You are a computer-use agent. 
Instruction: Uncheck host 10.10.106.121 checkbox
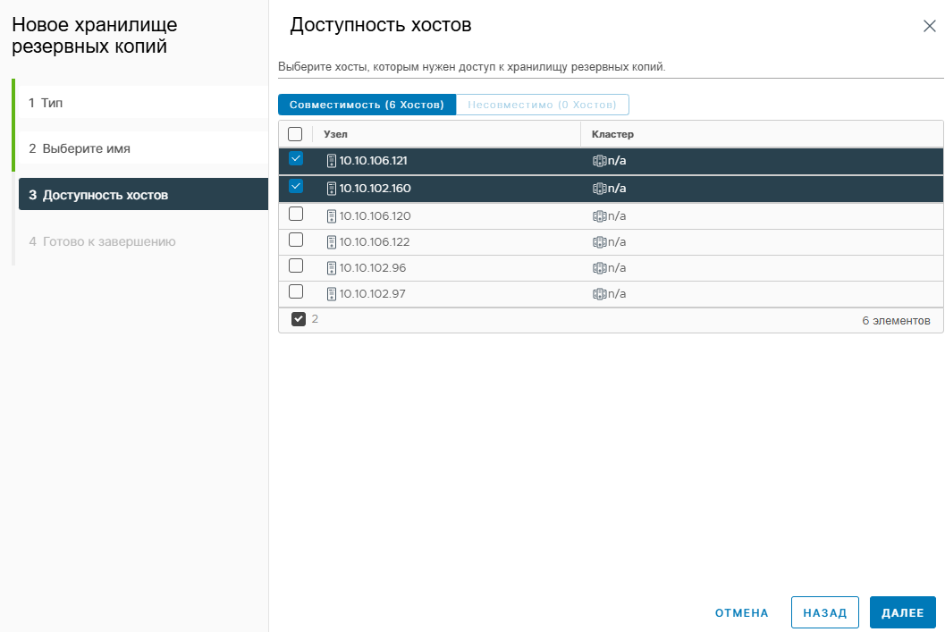[296, 159]
